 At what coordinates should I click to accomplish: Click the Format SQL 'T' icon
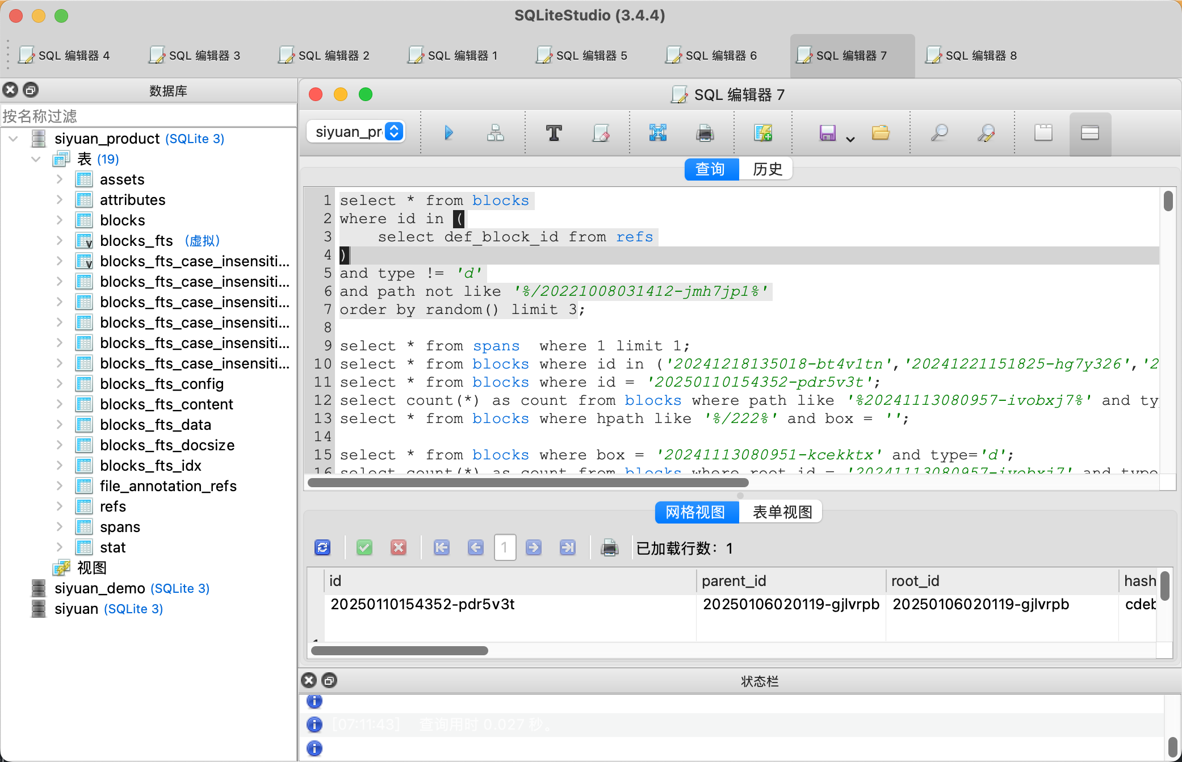tap(554, 133)
